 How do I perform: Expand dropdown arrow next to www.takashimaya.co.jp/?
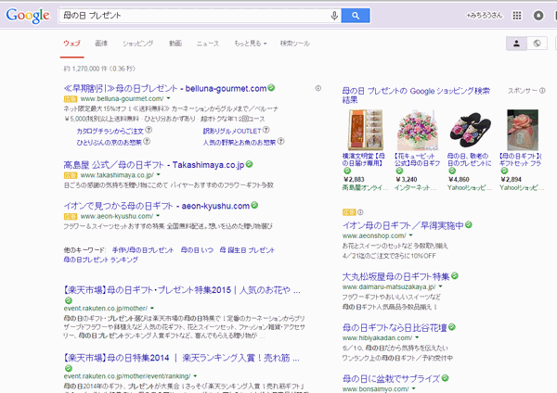159,175
